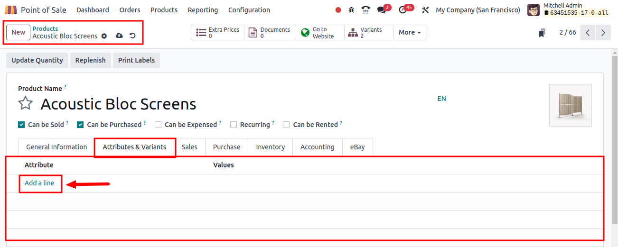Screen dimensions: 618x247
Task: Open Configuration menu
Action: coord(249,10)
